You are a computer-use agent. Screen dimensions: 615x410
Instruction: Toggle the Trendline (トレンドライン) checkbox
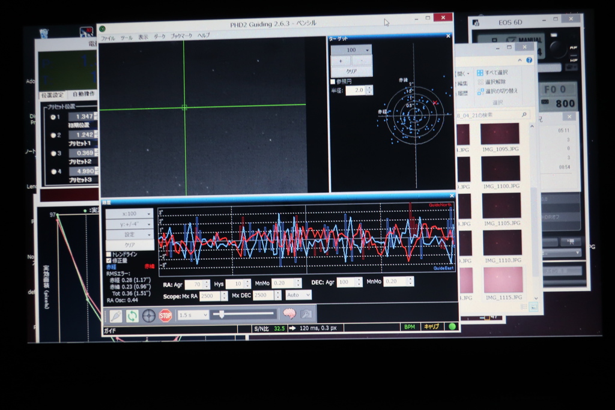click(109, 255)
